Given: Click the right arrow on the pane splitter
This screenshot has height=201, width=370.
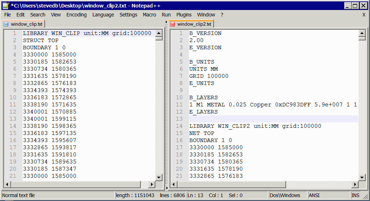Looking at the screenshot, I should click(x=166, y=188).
